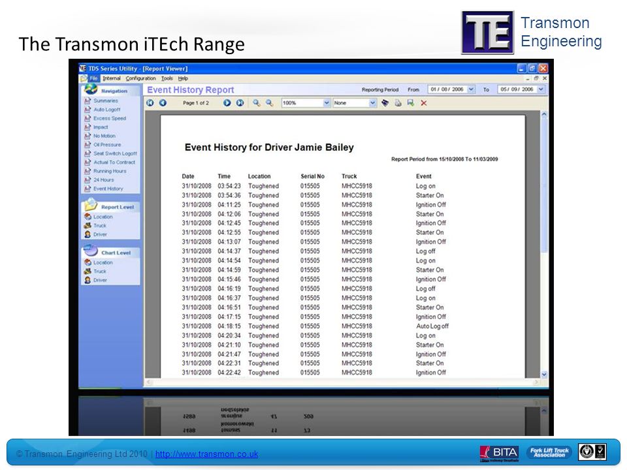Go to previous report page arrow

[163, 102]
